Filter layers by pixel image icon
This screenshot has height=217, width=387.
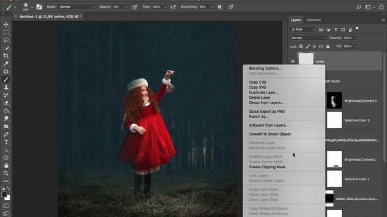[321, 30]
